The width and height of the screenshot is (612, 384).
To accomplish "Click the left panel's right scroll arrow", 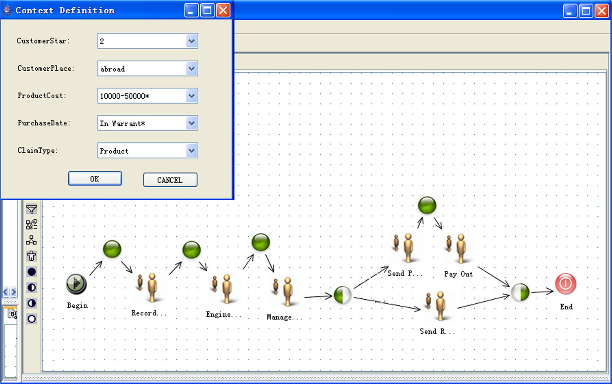I will pyautogui.click(x=14, y=292).
